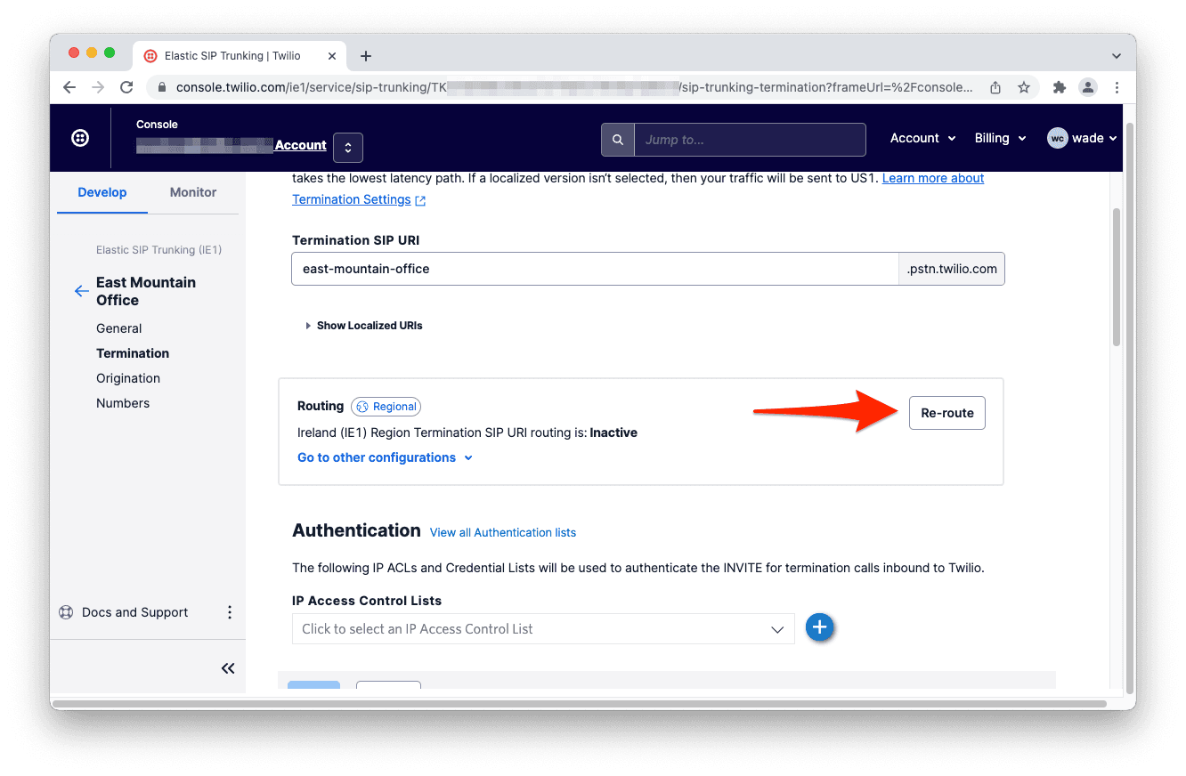1186x776 pixels.
Task: Go back using the blue sidebar arrow
Action: pyautogui.click(x=81, y=291)
